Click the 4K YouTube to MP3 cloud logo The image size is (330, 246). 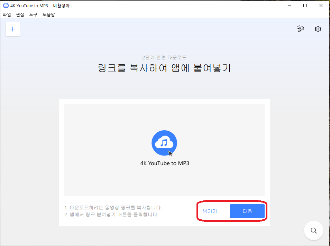pyautogui.click(x=164, y=143)
